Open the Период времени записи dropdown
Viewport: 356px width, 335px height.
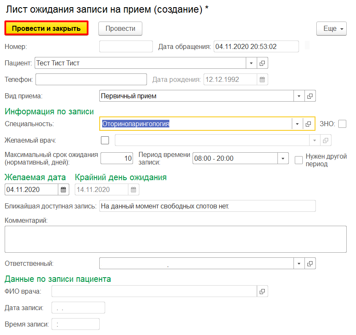coord(283,159)
